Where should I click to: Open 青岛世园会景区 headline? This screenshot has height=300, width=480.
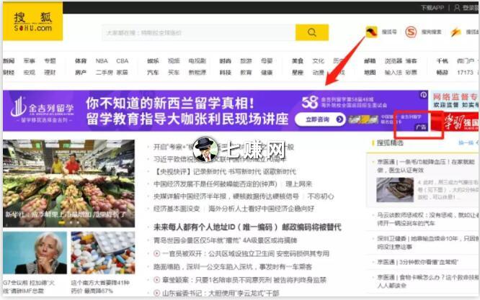226,240
